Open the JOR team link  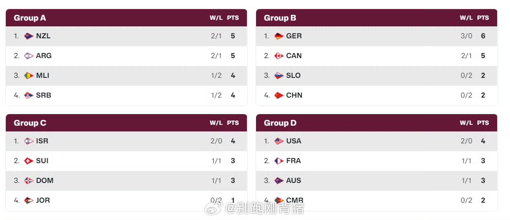[x=43, y=200]
